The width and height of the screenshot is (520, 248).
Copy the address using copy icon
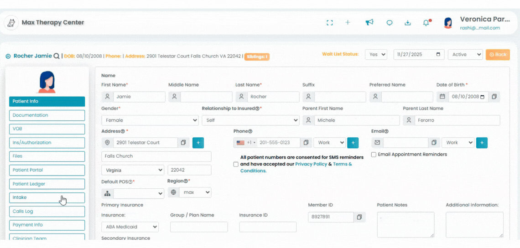coord(183,143)
